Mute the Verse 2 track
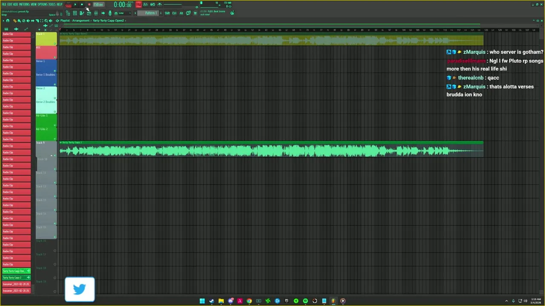The height and width of the screenshot is (306, 545). pos(54,98)
